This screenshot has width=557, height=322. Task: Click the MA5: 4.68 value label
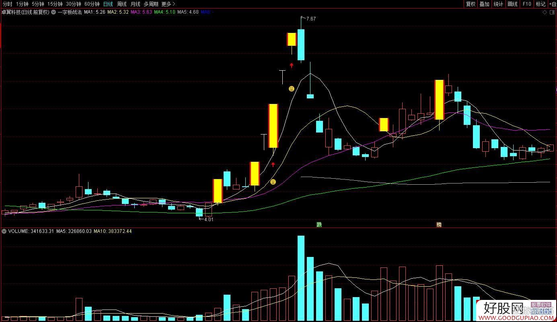click(188, 12)
